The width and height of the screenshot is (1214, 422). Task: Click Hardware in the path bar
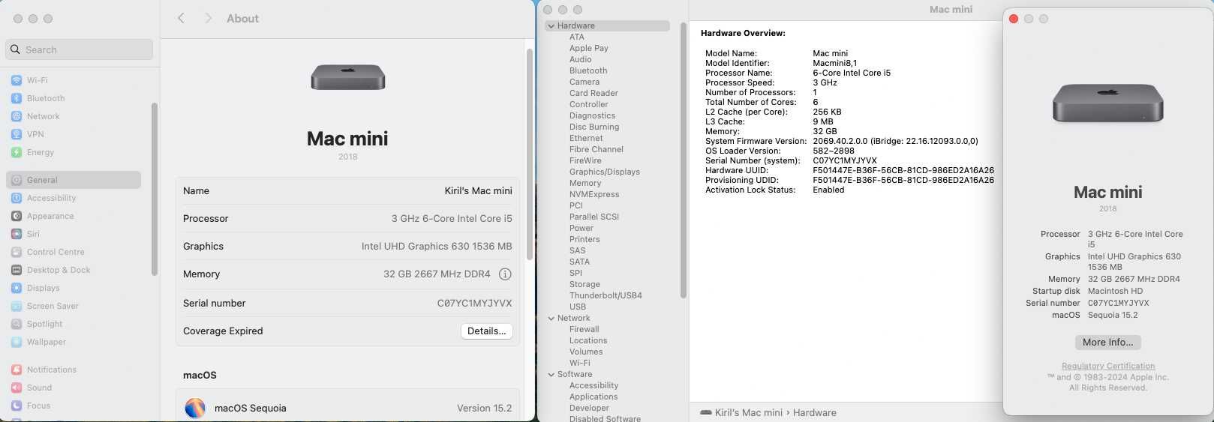pyautogui.click(x=815, y=412)
